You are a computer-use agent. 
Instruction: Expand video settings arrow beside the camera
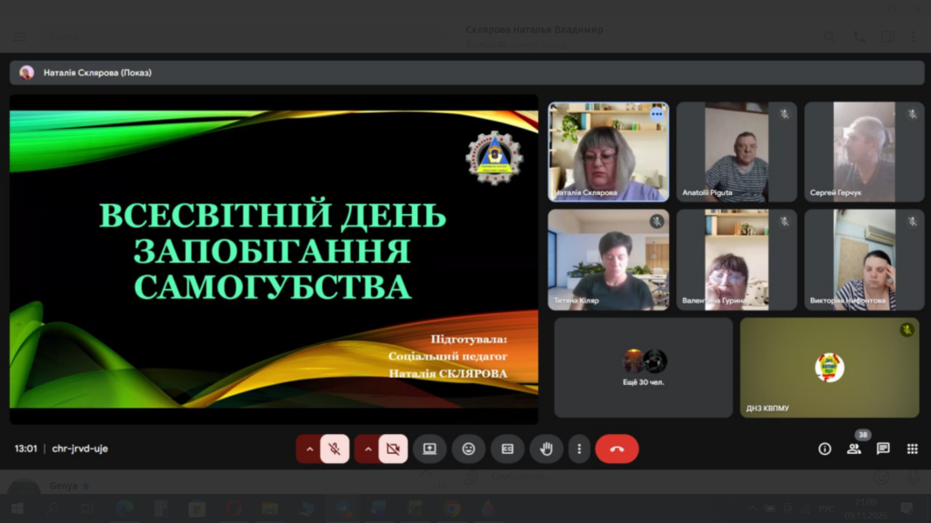tap(367, 449)
